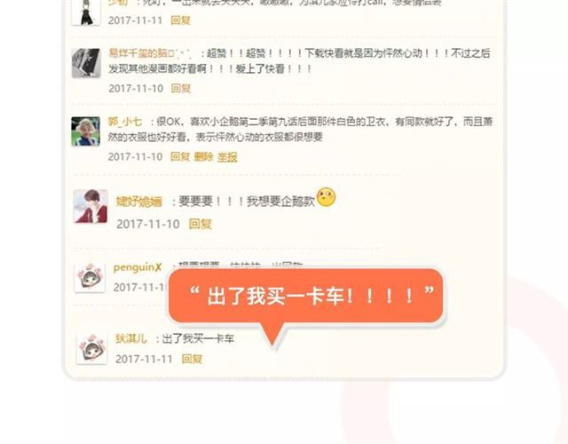Click the yellow emoji face in comment
The height and width of the screenshot is (444, 568).
click(x=326, y=197)
